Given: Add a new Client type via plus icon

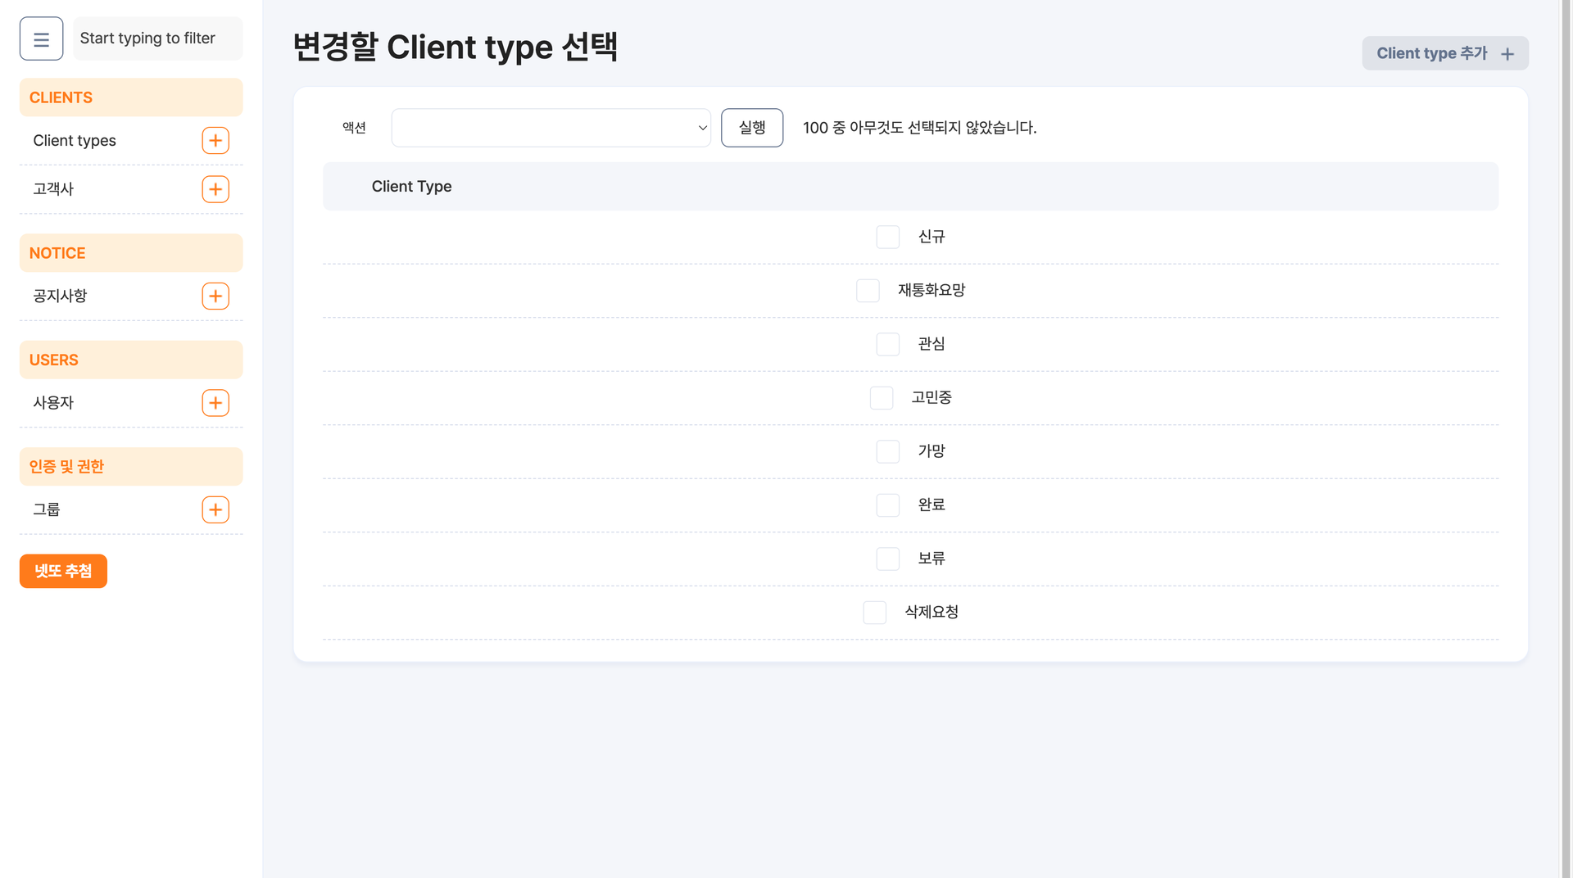Looking at the screenshot, I should pos(215,141).
